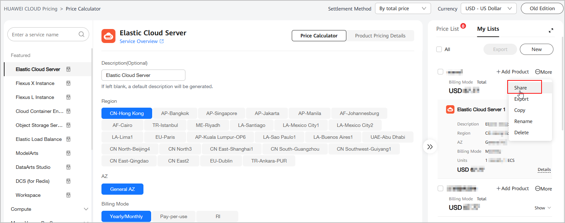This screenshot has width=565, height=223.
Task: Select Pay-per-use billing mode
Action: (x=174, y=216)
